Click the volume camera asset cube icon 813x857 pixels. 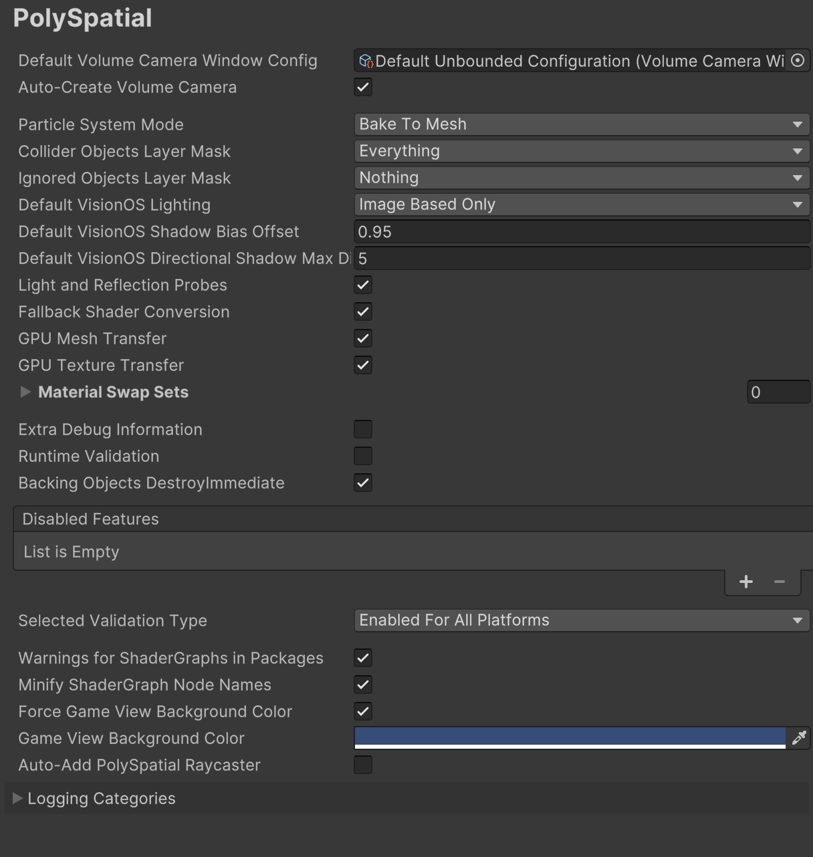[x=365, y=60]
